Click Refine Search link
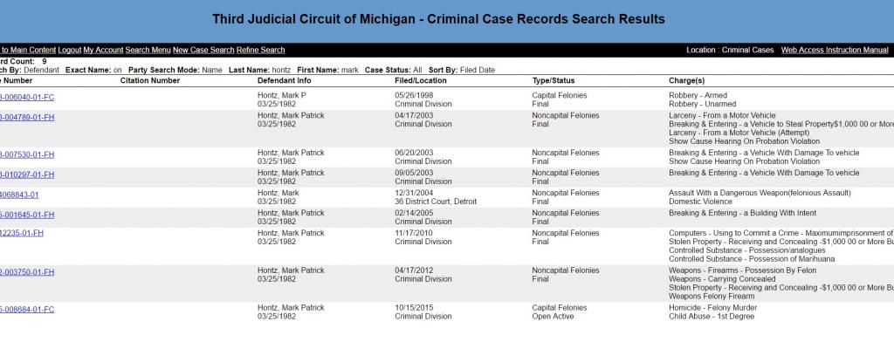This screenshot has height=349, width=894. [x=260, y=51]
